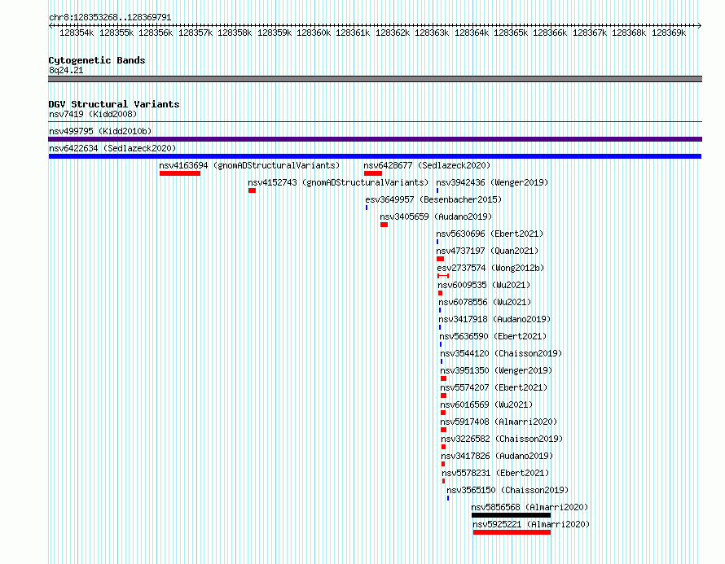
Task: Click the 128357k ruler tick label
Action: click(x=196, y=33)
